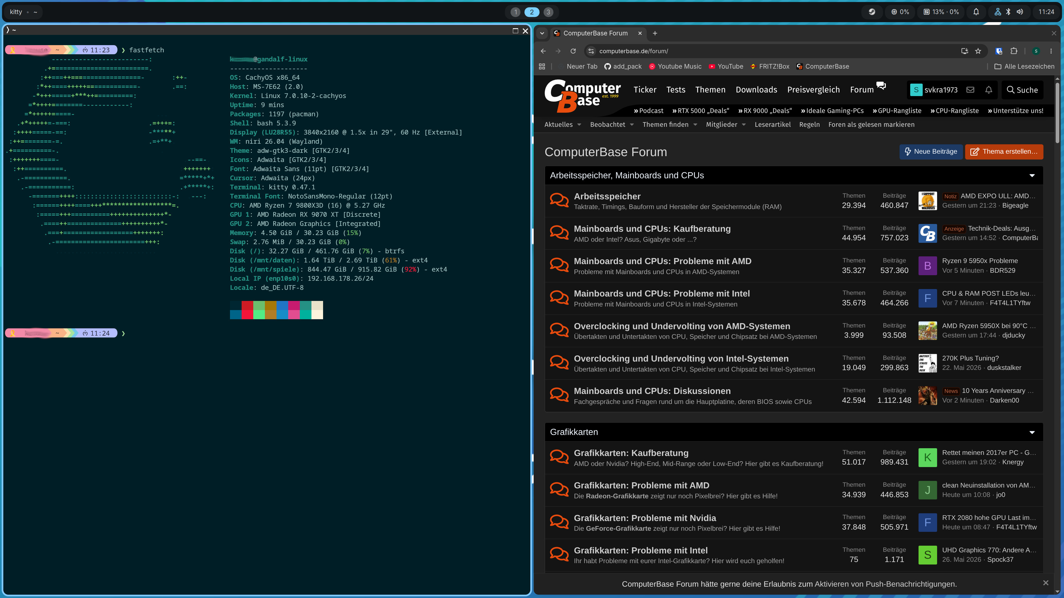Click the Neue Beiträge button
This screenshot has height=598, width=1064.
931,152
